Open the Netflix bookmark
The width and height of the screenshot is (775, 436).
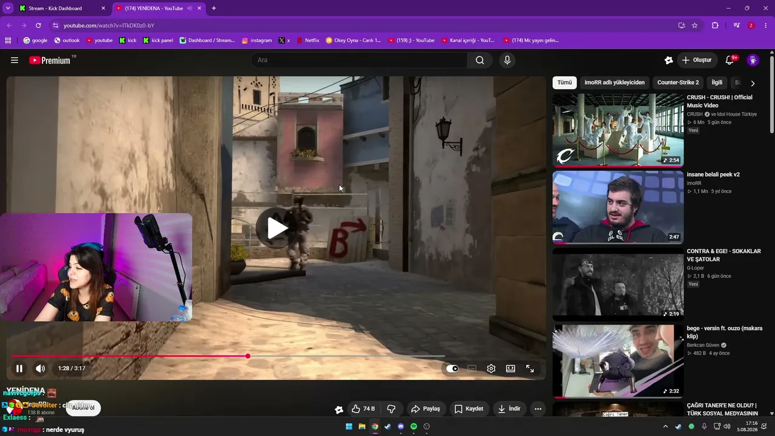[x=308, y=41]
